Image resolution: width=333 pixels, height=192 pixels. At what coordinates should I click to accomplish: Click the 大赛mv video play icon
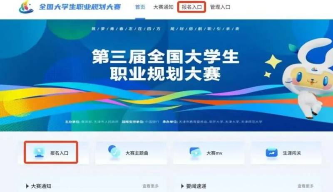click(x=195, y=153)
